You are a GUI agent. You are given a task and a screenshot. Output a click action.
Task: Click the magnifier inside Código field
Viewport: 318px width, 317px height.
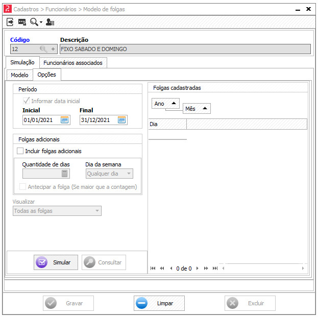click(x=43, y=49)
